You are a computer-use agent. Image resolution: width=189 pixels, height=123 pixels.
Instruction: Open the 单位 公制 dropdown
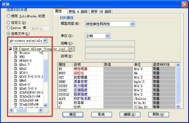tap(107, 36)
